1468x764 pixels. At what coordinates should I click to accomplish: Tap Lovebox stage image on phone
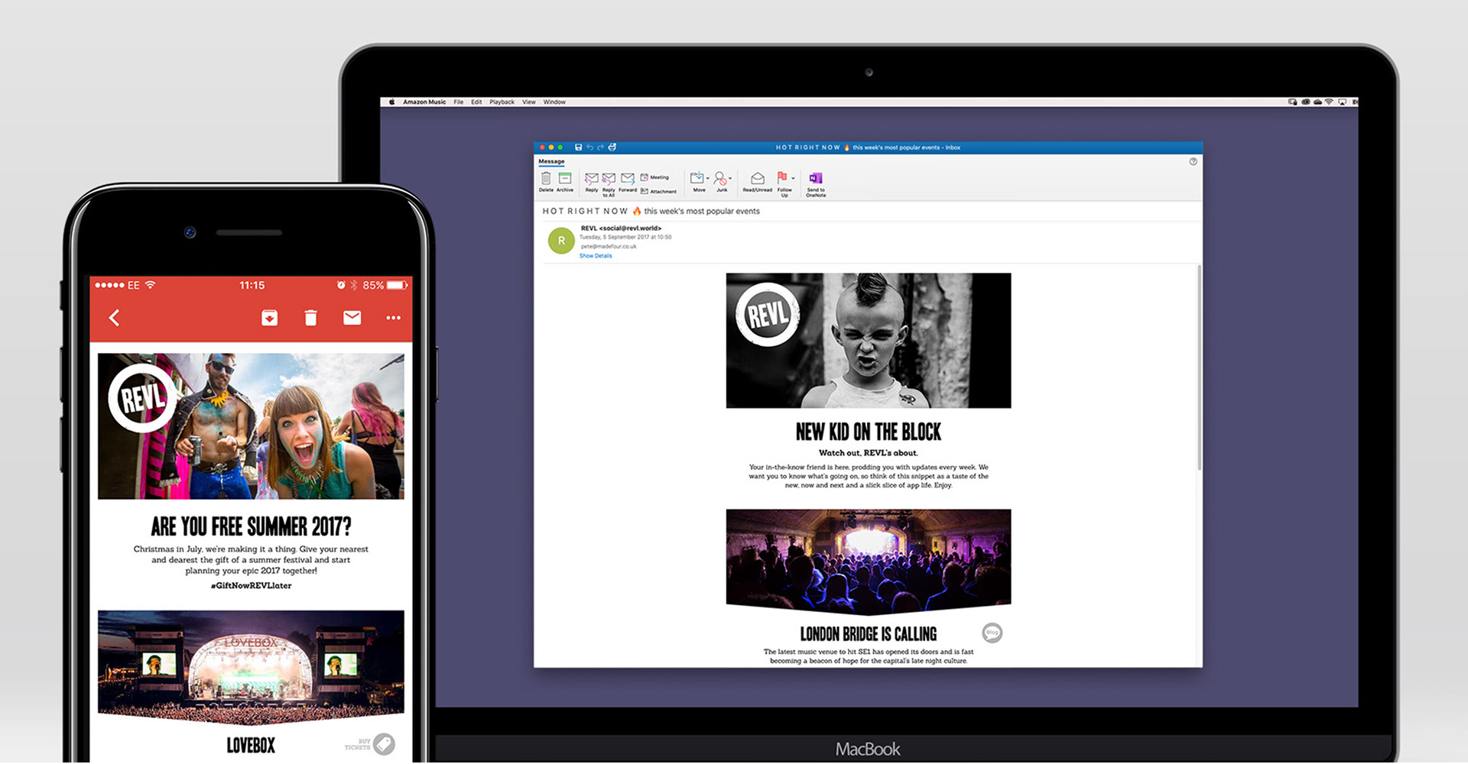pos(251,666)
